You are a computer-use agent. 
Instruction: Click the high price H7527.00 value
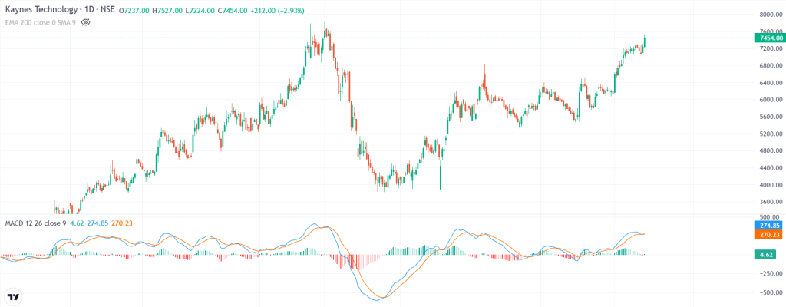click(x=166, y=11)
